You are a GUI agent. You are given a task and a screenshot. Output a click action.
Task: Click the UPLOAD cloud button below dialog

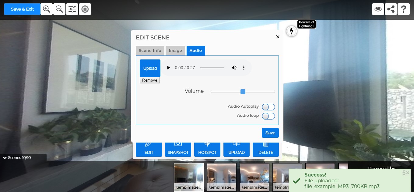[x=237, y=150]
